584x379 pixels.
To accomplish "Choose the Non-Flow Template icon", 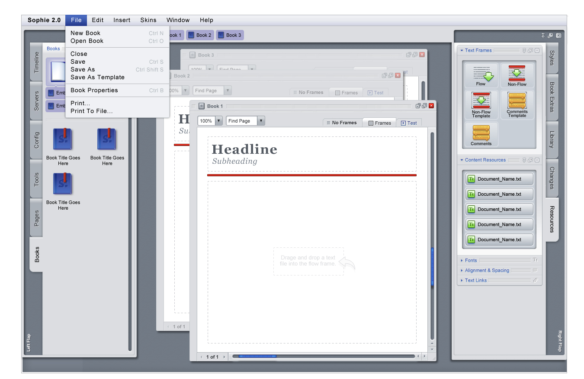I will pyautogui.click(x=481, y=105).
